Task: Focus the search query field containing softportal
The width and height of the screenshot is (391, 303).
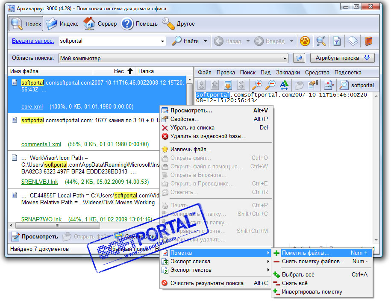Action: (x=109, y=41)
